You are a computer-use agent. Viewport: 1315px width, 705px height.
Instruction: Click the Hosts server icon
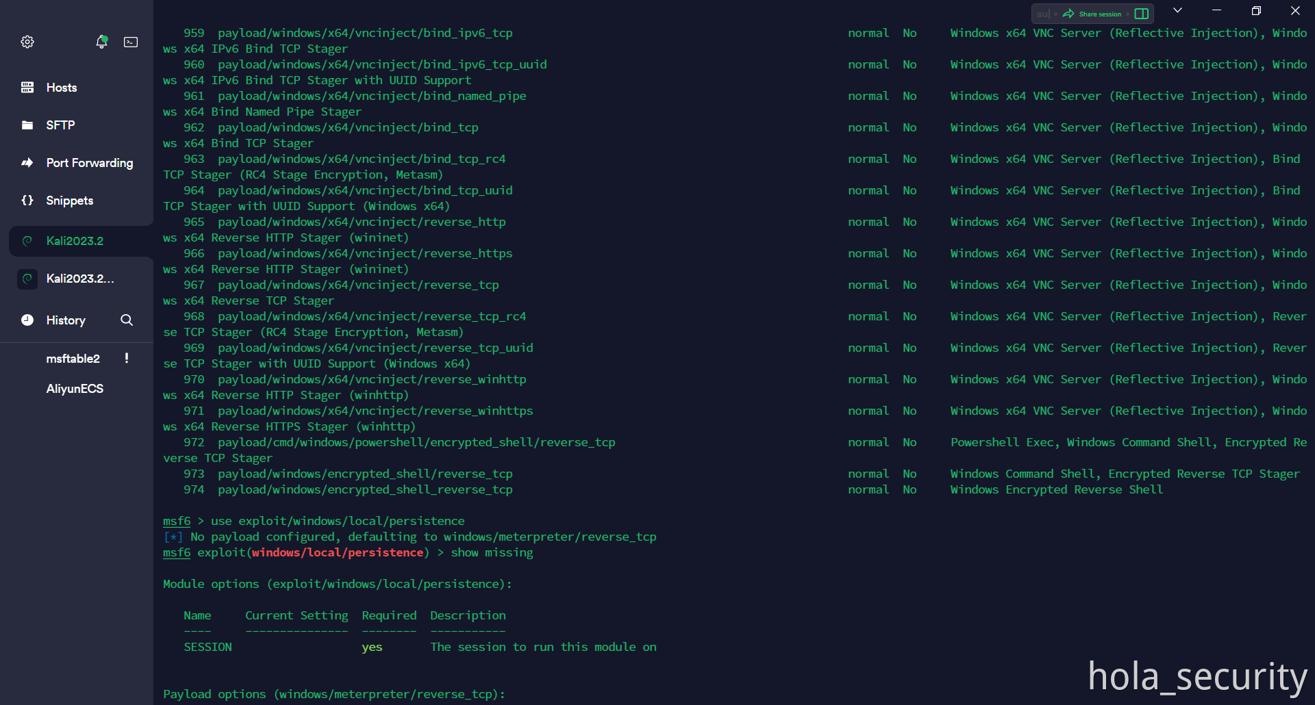click(x=27, y=88)
